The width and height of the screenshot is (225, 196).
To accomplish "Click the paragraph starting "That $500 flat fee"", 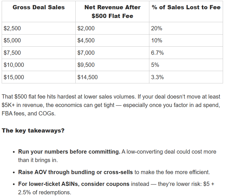I will point(111,105).
